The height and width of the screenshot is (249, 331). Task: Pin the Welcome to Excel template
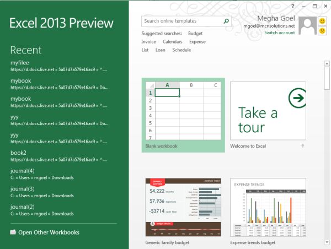(302, 145)
